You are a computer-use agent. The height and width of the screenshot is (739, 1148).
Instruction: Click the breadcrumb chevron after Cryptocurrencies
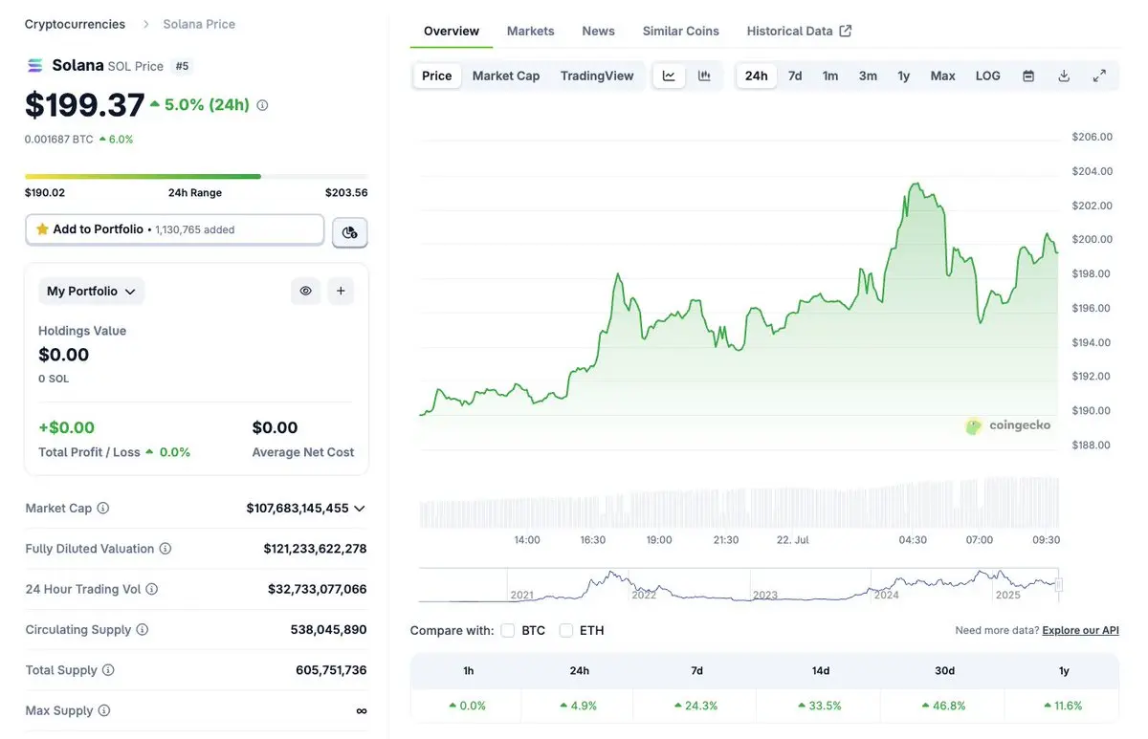point(145,24)
